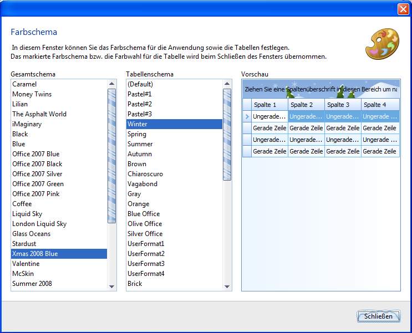The height and width of the screenshot is (333, 412).
Task: Pick Office 2007 Blue scheme
Action: 59,154
